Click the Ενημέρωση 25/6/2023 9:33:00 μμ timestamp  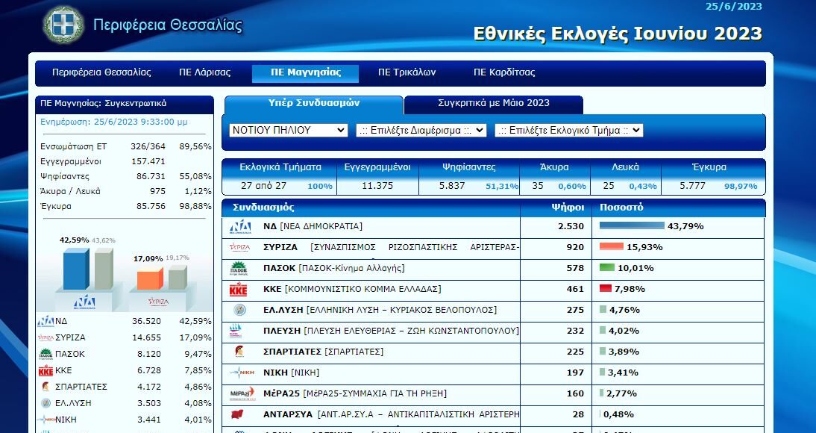click(x=114, y=122)
